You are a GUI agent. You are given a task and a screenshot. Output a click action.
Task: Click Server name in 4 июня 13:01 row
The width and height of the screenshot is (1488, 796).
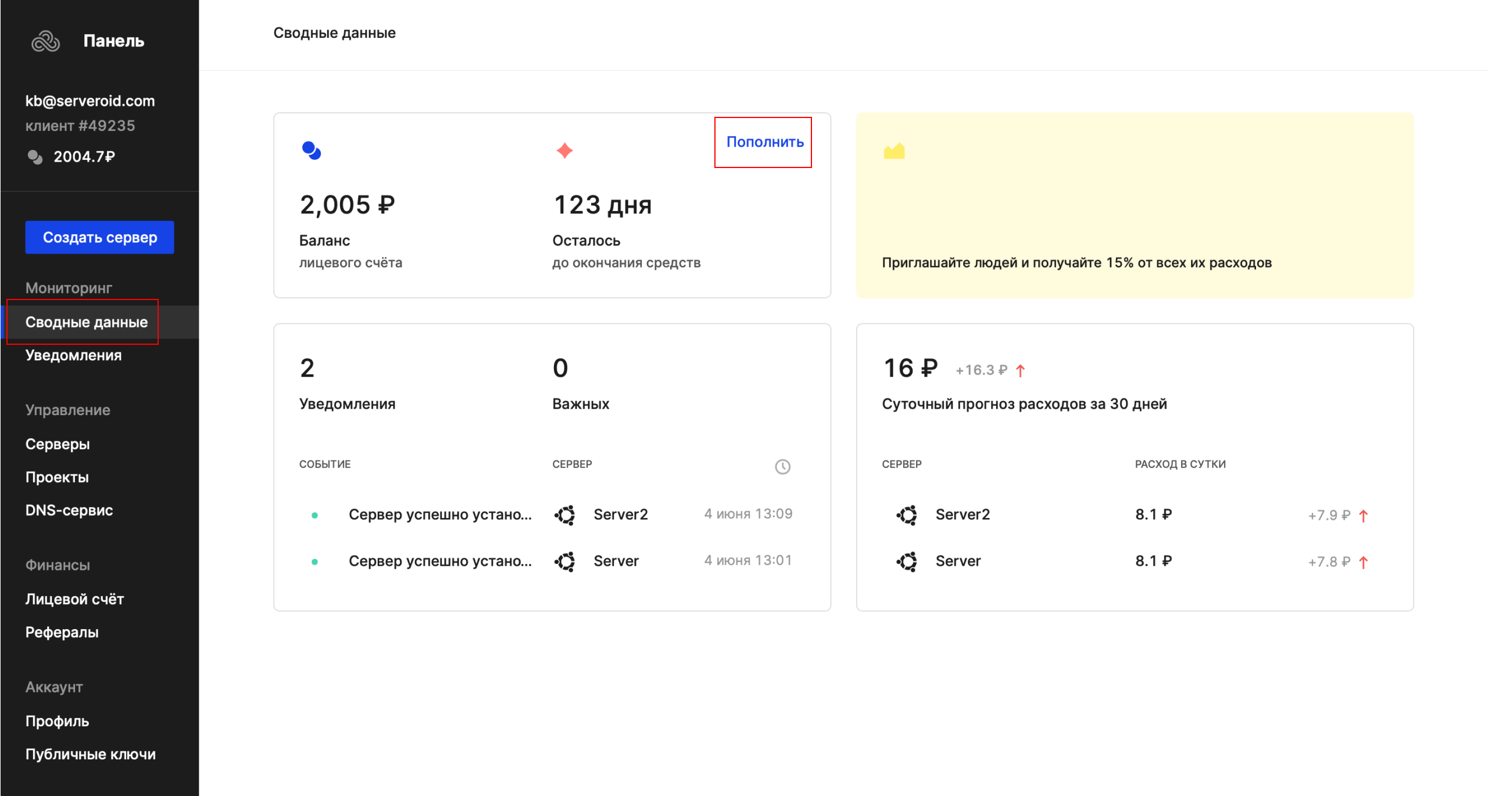point(616,561)
